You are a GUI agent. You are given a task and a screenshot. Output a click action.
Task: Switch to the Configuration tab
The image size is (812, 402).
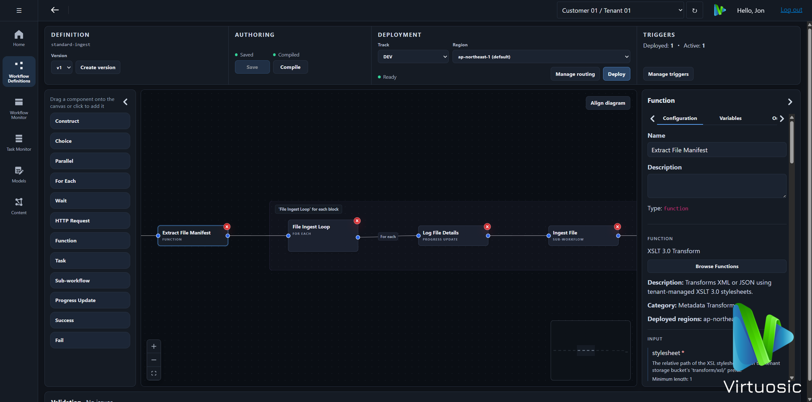tap(680, 118)
